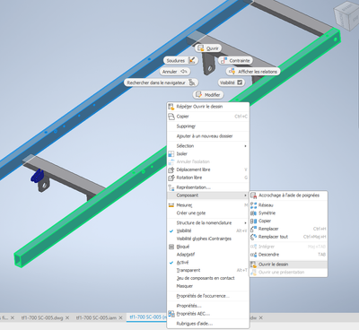Open Représentation... dialog entry
Image resolution: width=359 pixels, height=330 pixels.
(x=208, y=187)
